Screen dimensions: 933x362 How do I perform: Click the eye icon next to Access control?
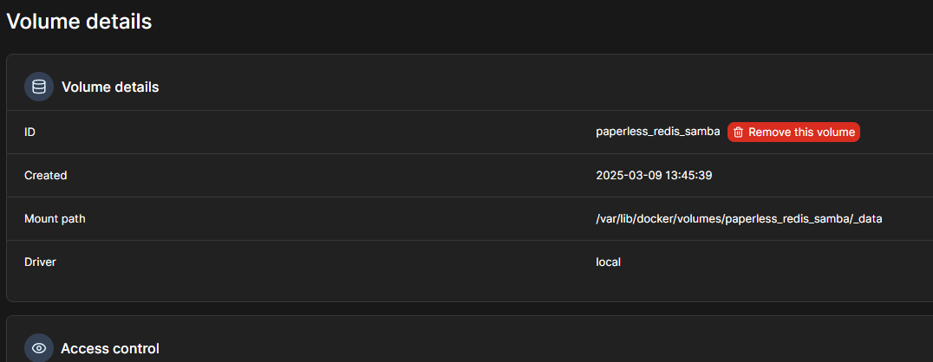[x=39, y=348]
